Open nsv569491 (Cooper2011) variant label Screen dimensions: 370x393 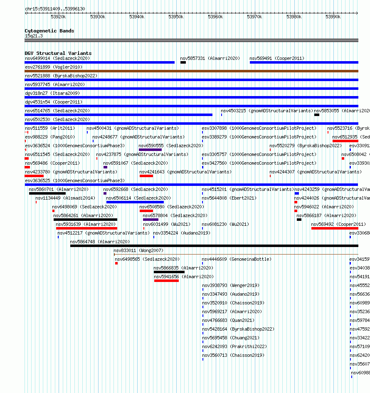tap(277, 58)
